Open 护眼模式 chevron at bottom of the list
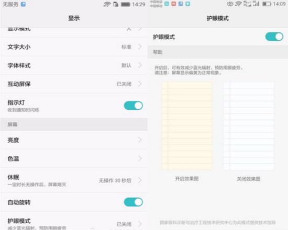Viewport: 288px width, 230px height. point(140,224)
